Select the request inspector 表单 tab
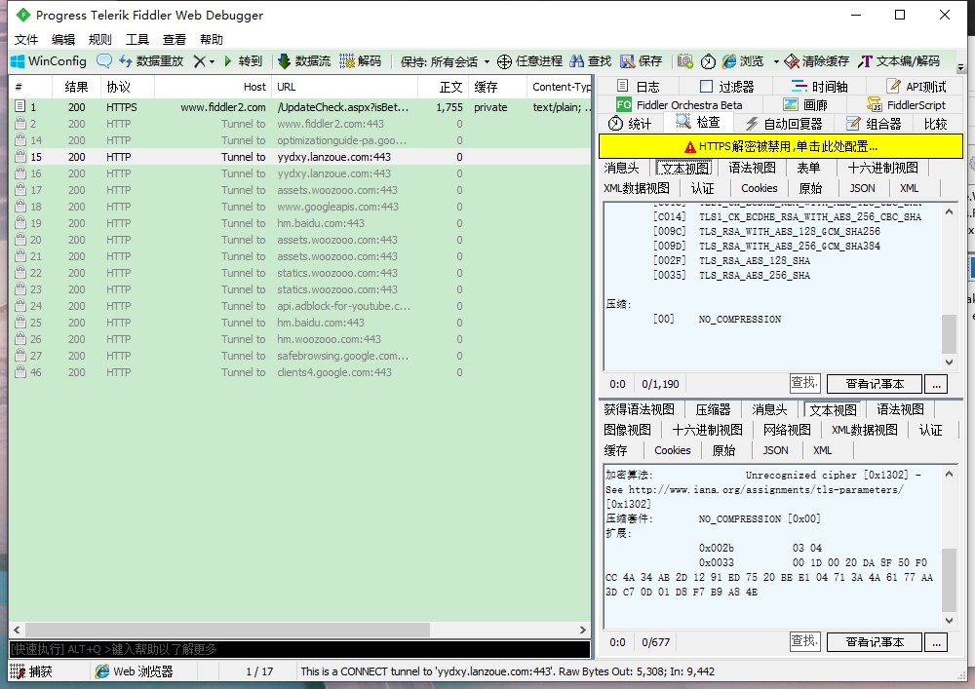The width and height of the screenshot is (975, 689). coord(808,168)
